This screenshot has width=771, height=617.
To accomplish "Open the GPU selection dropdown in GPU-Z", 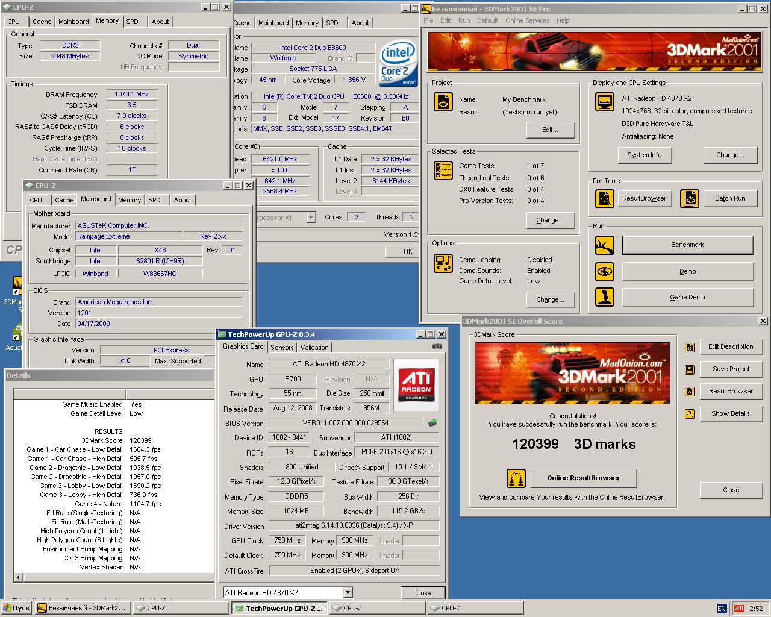I will tap(348, 593).
